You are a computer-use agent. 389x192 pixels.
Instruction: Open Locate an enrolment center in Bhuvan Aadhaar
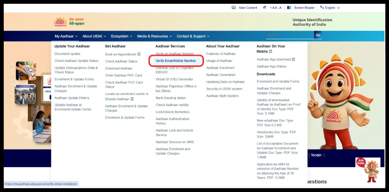click(127, 96)
